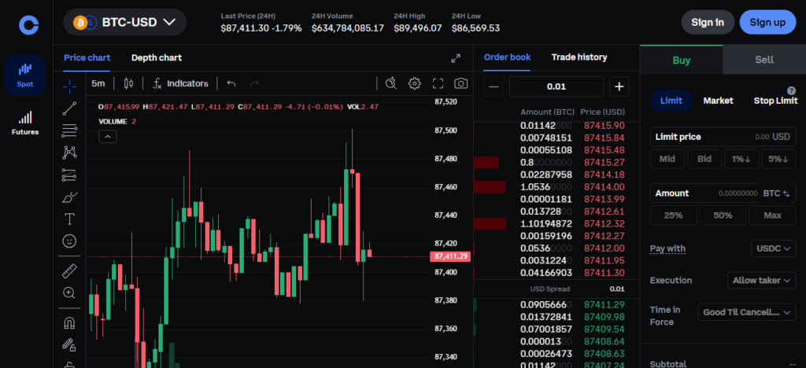Select the Fibonacci retracement lines tool

[x=69, y=131]
